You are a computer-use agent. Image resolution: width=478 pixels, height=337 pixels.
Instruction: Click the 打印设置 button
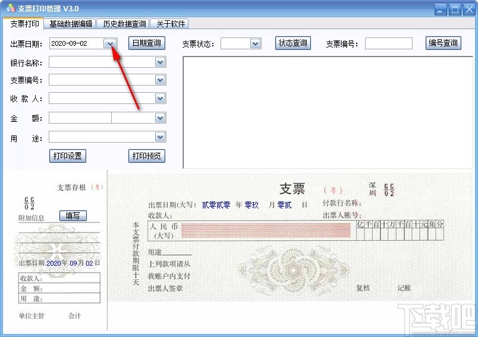coord(68,156)
